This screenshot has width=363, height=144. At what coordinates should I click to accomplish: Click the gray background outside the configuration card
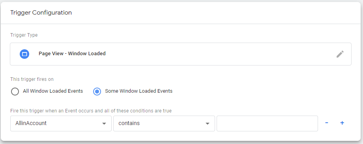pyautogui.click(x=362, y=69)
